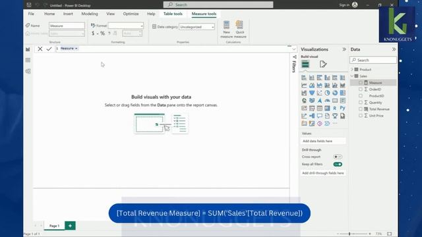The image size is (422, 237).
Task: Toggle the Keep all filters switch
Action: [x=338, y=164]
